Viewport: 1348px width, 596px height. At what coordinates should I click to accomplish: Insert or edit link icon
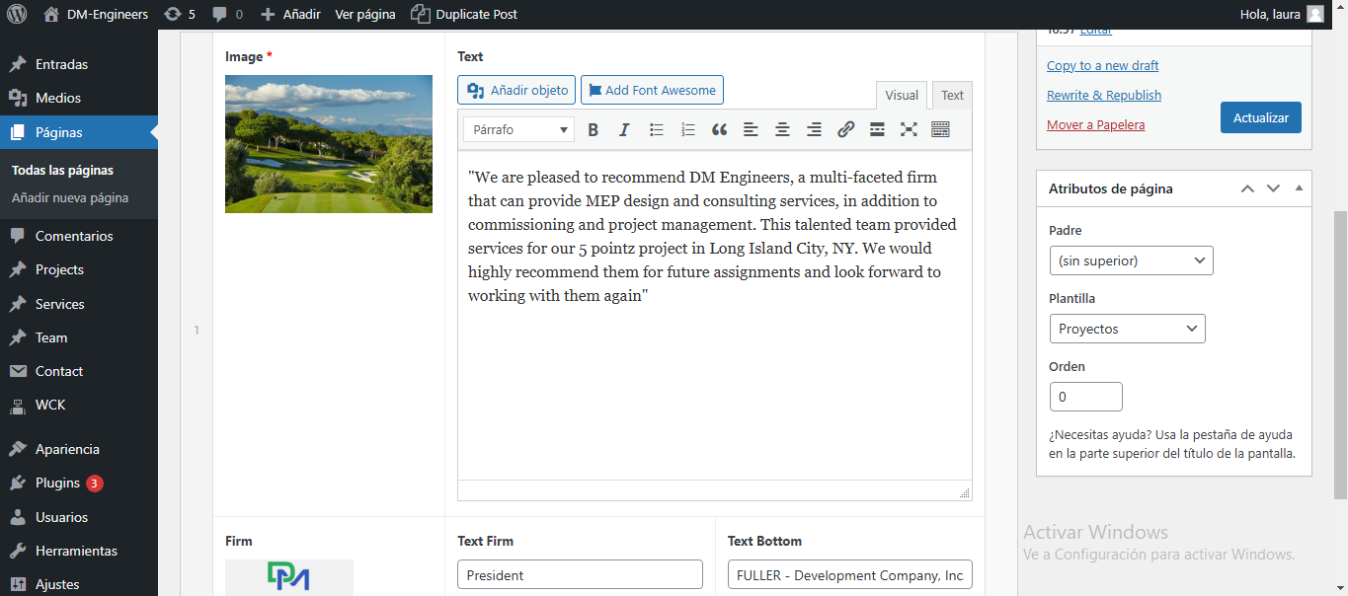pyautogui.click(x=845, y=129)
